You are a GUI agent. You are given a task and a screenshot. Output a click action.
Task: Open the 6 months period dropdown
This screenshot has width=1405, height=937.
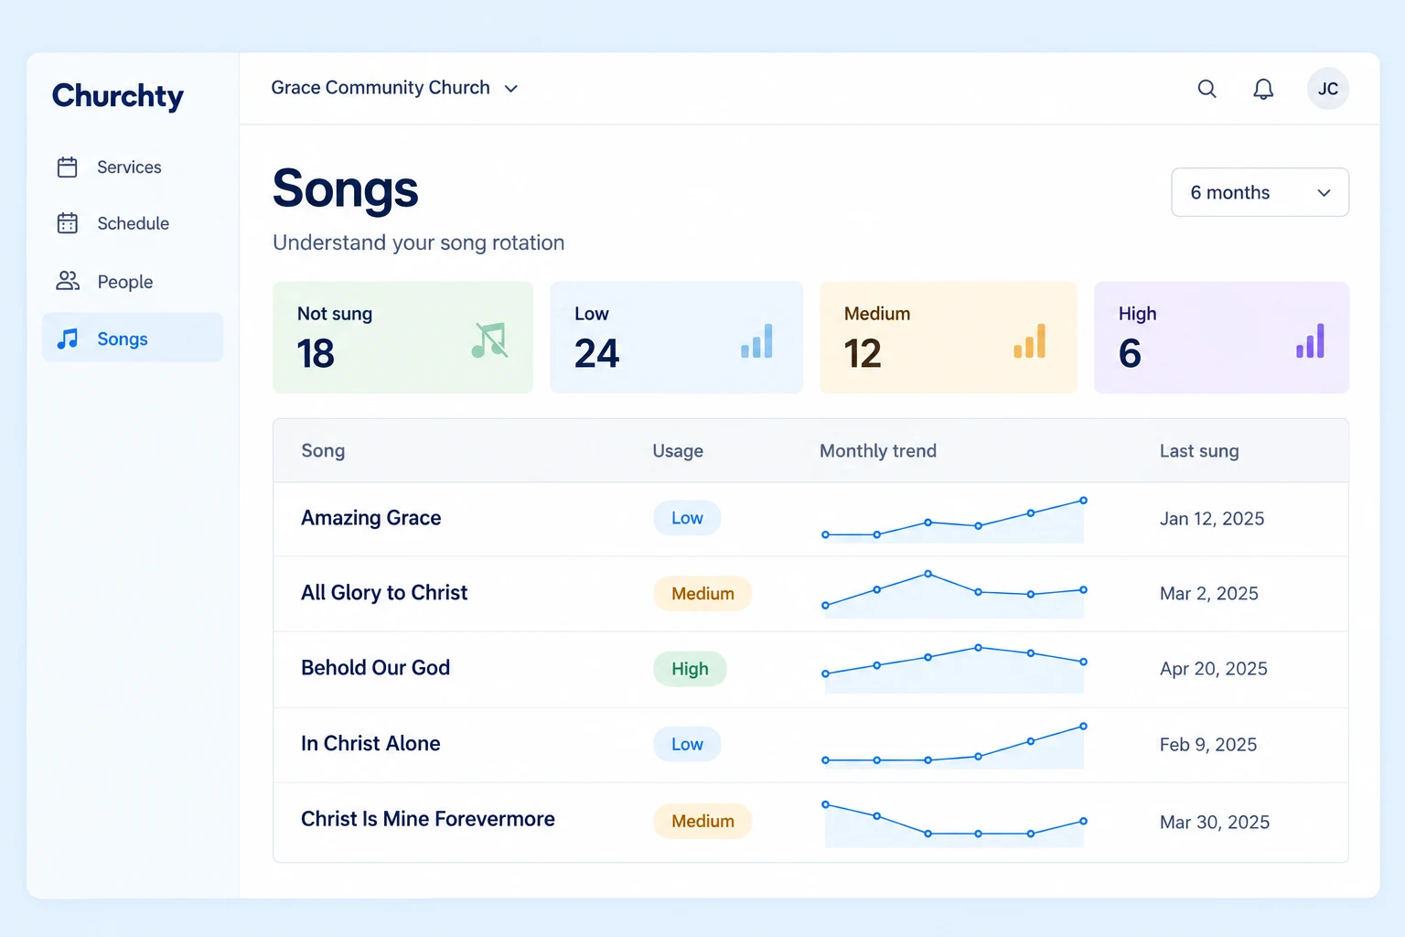[1260, 192]
